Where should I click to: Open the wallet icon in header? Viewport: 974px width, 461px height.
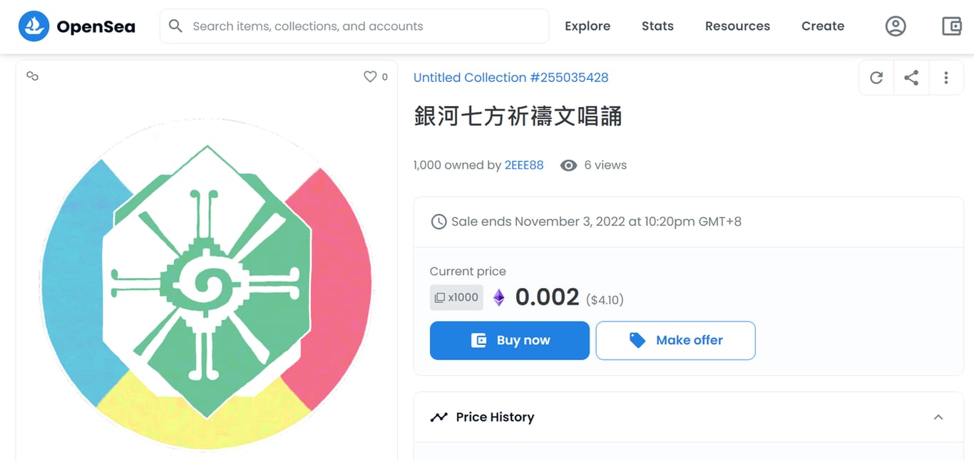click(951, 26)
